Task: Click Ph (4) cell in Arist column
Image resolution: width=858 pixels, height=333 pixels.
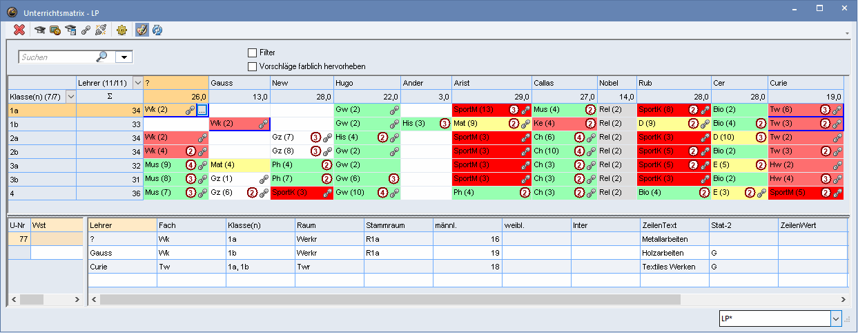Action: pyautogui.click(x=491, y=193)
